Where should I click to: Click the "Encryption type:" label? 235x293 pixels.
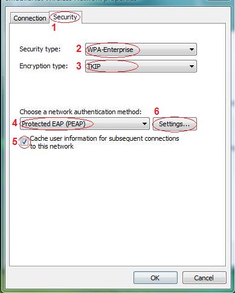point(43,66)
